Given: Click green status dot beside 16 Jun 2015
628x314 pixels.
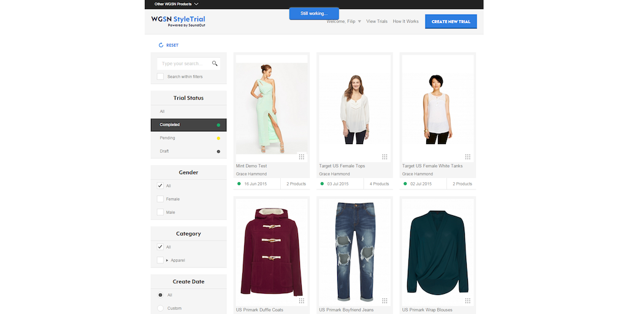Looking at the screenshot, I should tap(239, 184).
